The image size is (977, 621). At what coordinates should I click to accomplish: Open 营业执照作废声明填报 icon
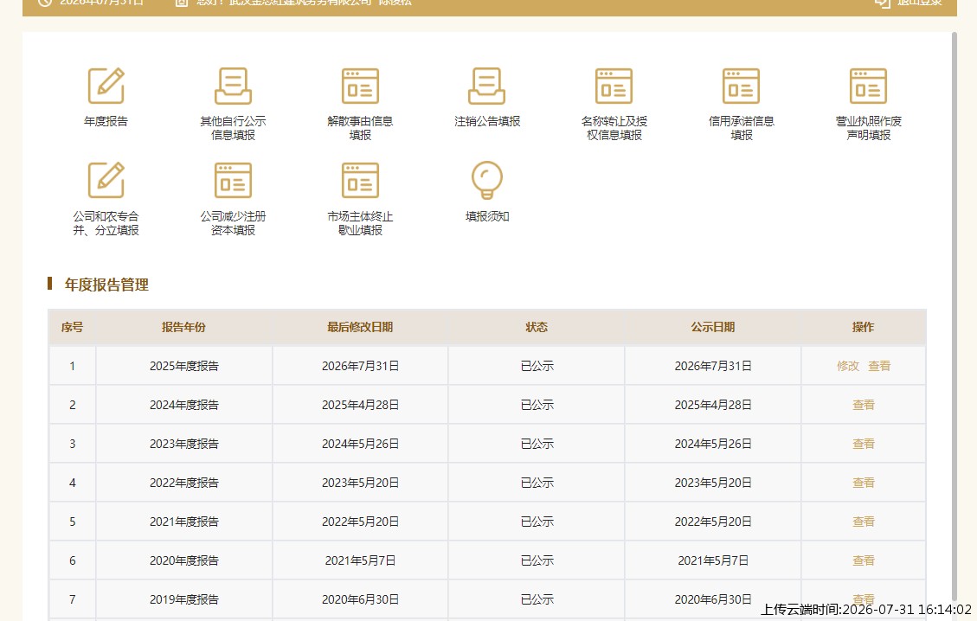(868, 86)
